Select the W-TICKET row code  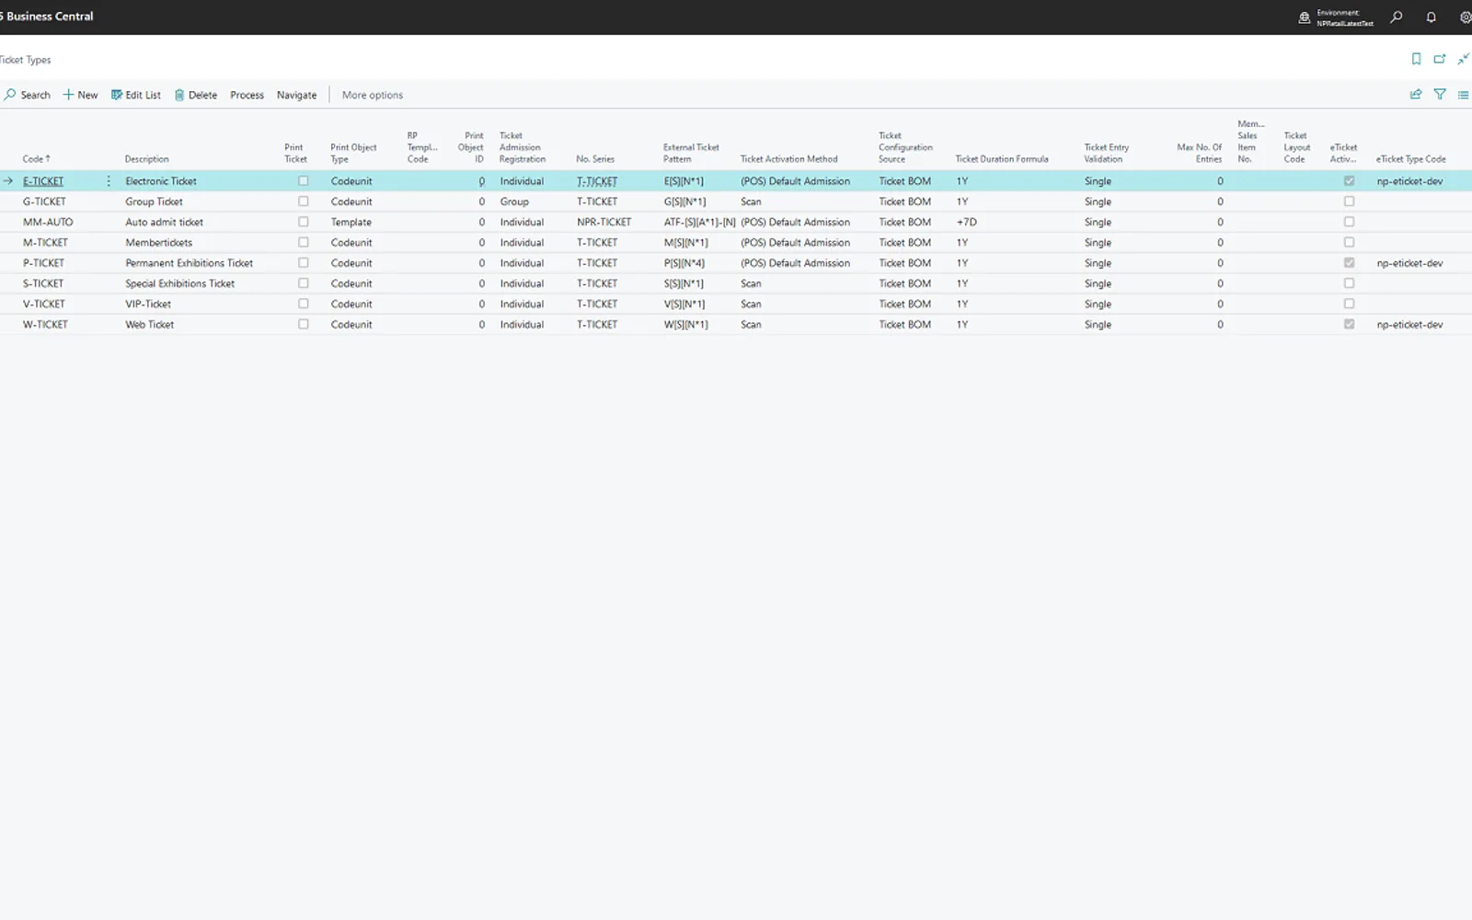coord(45,325)
